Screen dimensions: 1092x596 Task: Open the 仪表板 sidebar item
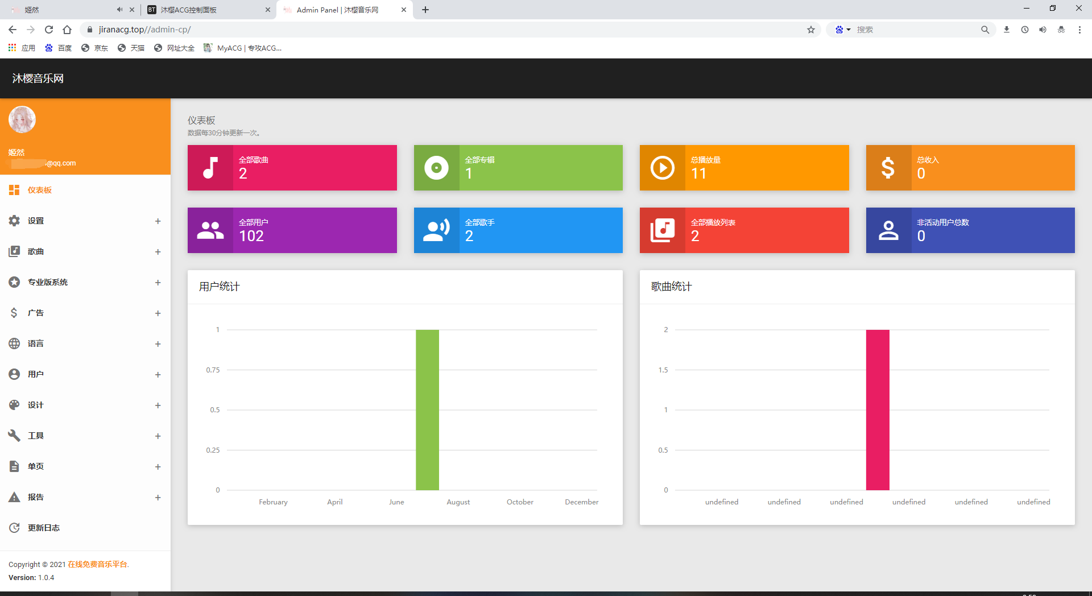[40, 190]
